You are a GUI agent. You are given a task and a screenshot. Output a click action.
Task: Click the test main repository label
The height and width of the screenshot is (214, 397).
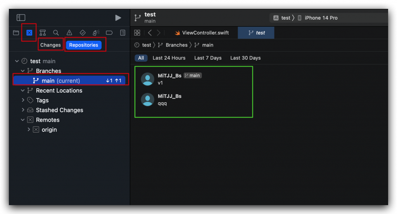tap(43, 61)
